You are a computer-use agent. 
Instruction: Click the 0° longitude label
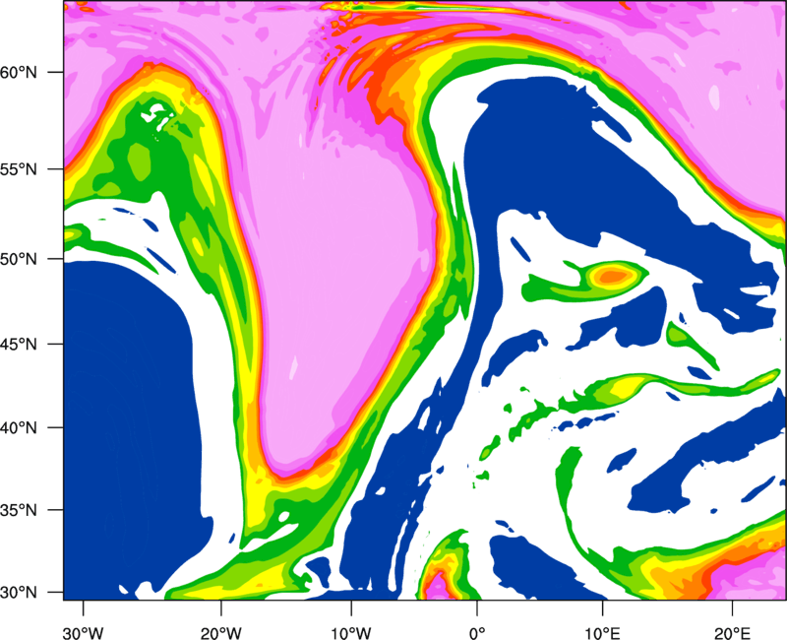tap(477, 633)
